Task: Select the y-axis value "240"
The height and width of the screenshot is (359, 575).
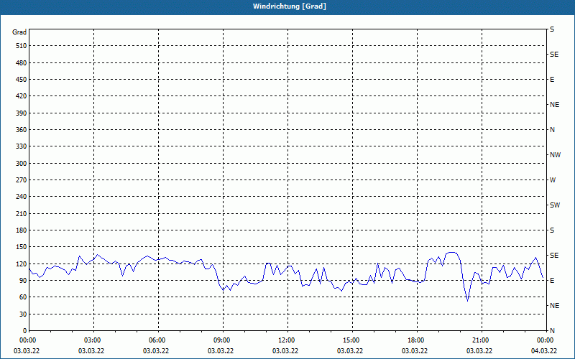Action: point(22,197)
